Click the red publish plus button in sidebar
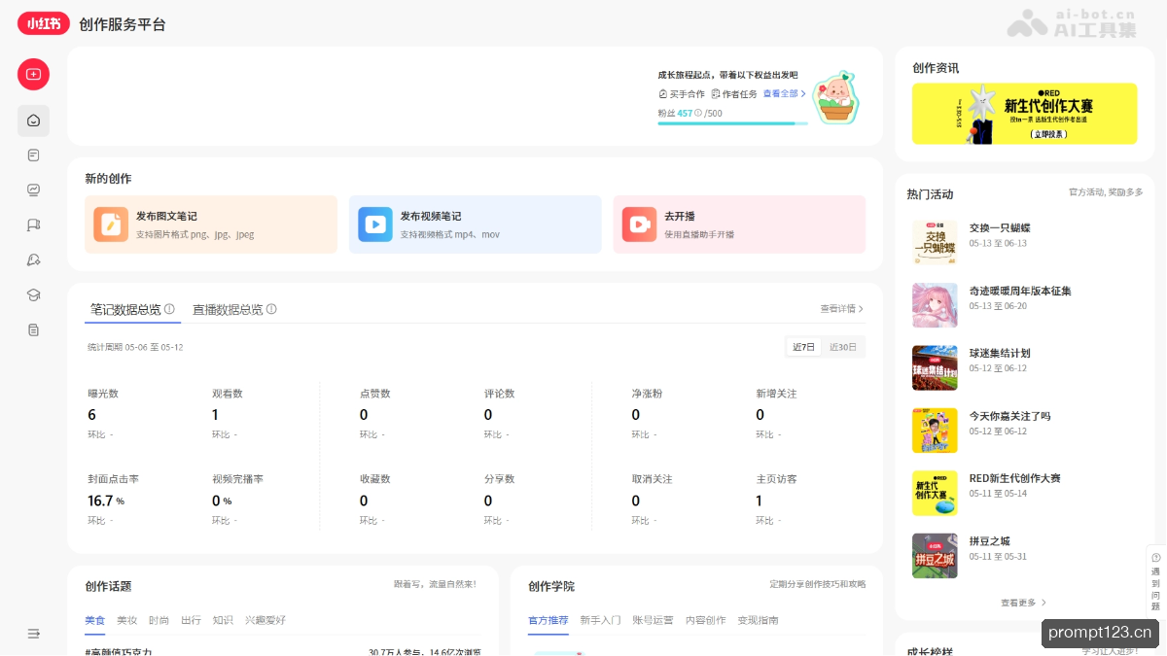This screenshot has width=1167, height=656. [33, 74]
